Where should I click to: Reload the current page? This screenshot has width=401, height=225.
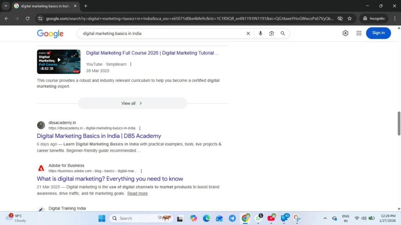click(27, 18)
